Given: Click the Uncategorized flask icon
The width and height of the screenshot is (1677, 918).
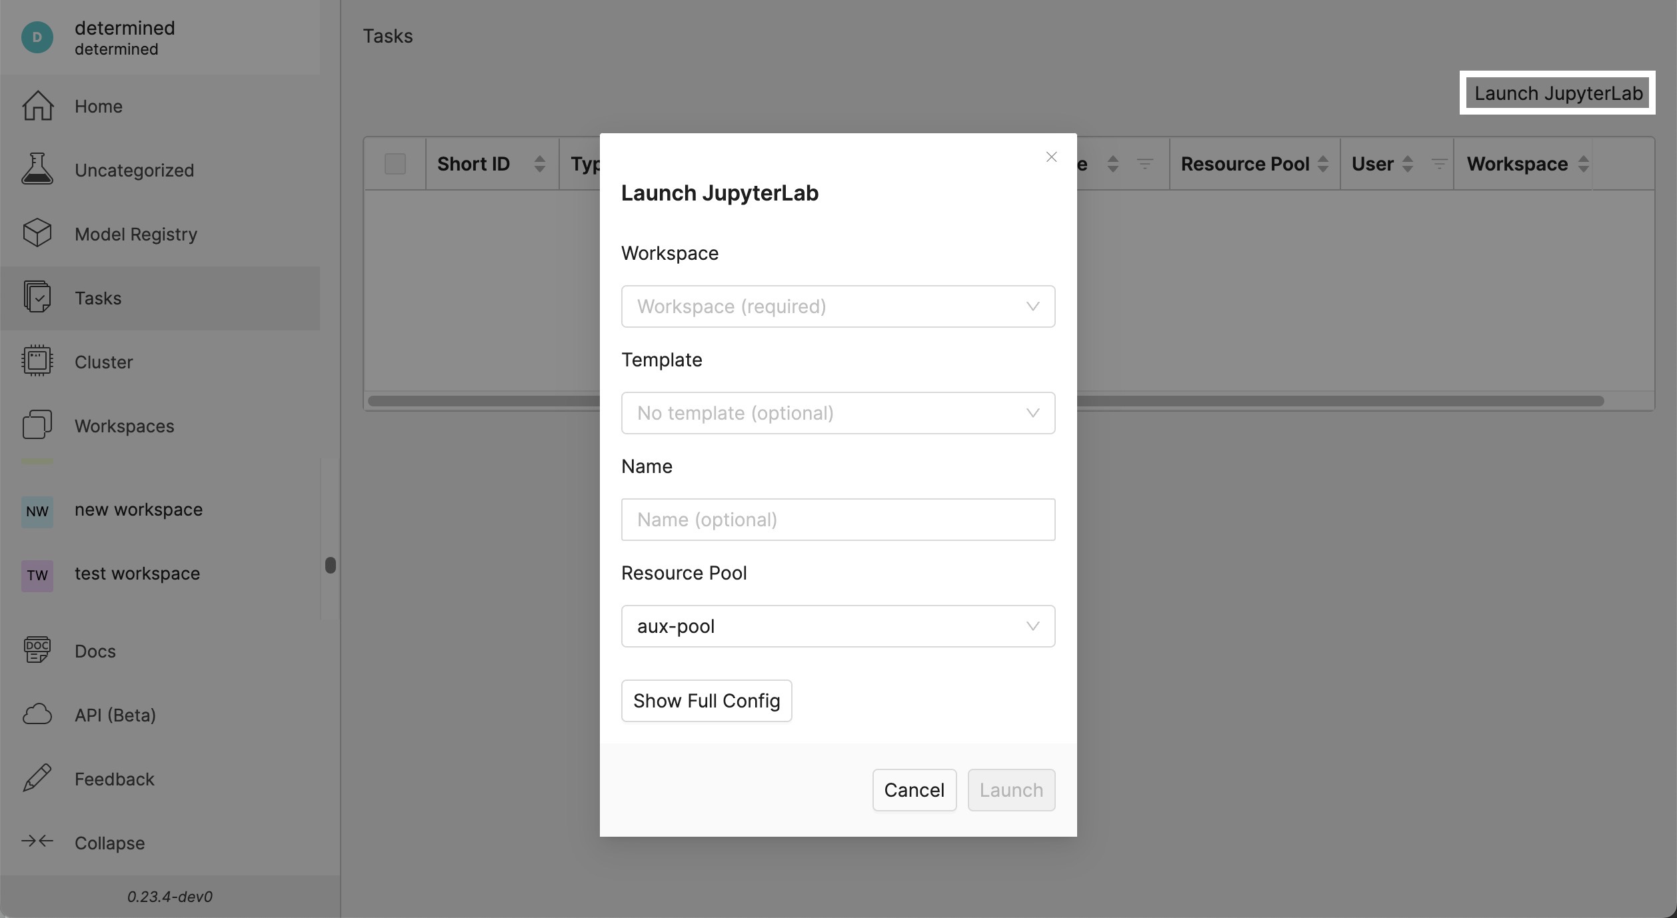Looking at the screenshot, I should point(37,169).
